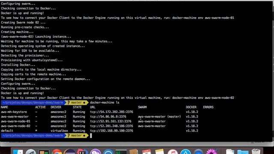Screen dimensions: 274x154
Task: Click the SWARM column header
Action: point(143,107)
